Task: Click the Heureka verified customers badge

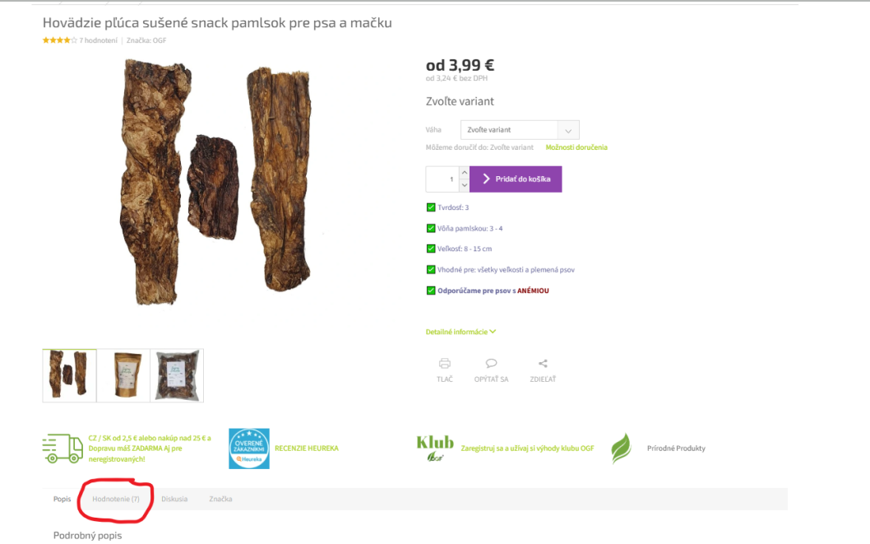Action: point(249,449)
